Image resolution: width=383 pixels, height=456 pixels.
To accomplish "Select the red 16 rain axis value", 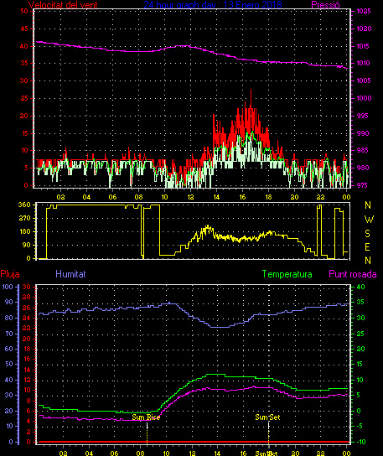I will click(27, 359).
